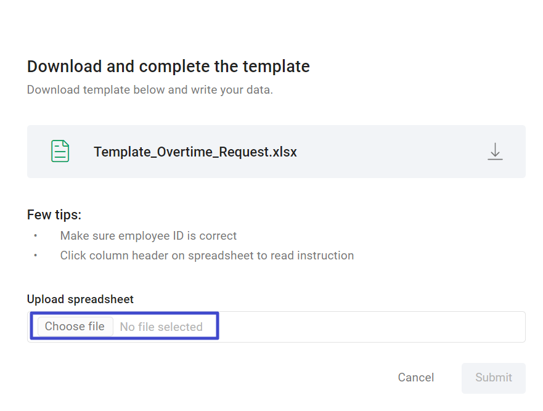Select the 'Click column header on spreadsheet' tip
The height and width of the screenshot is (411, 543).
pyautogui.click(x=206, y=256)
